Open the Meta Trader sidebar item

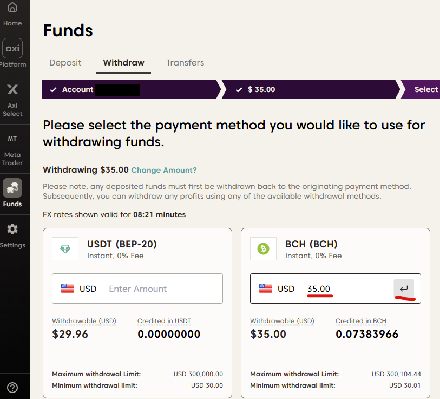click(13, 149)
